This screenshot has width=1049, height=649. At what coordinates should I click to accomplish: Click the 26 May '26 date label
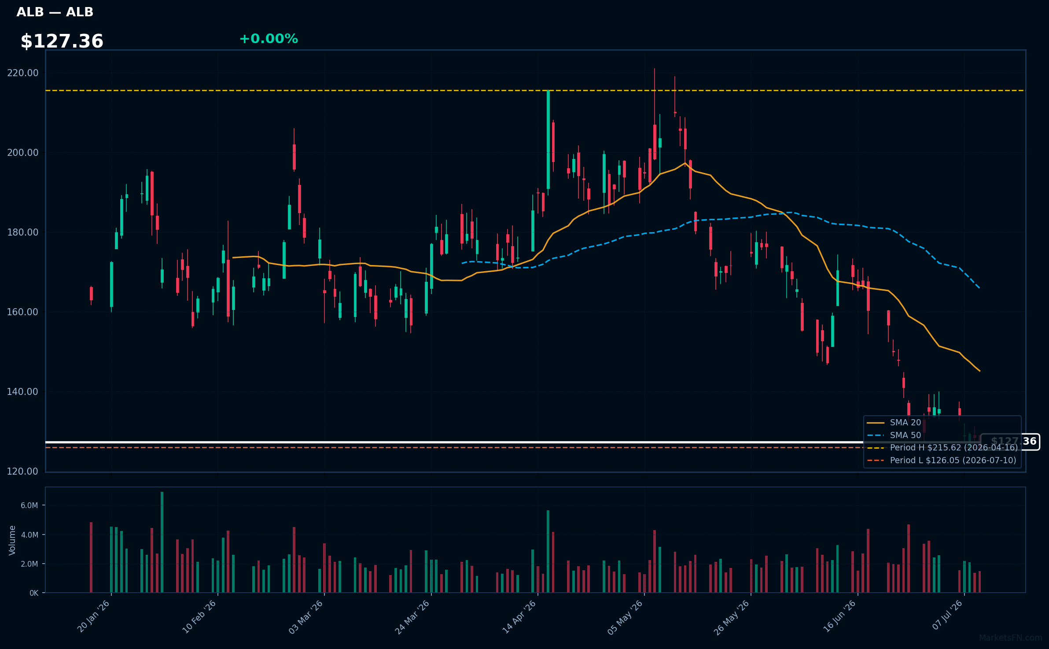point(732,617)
